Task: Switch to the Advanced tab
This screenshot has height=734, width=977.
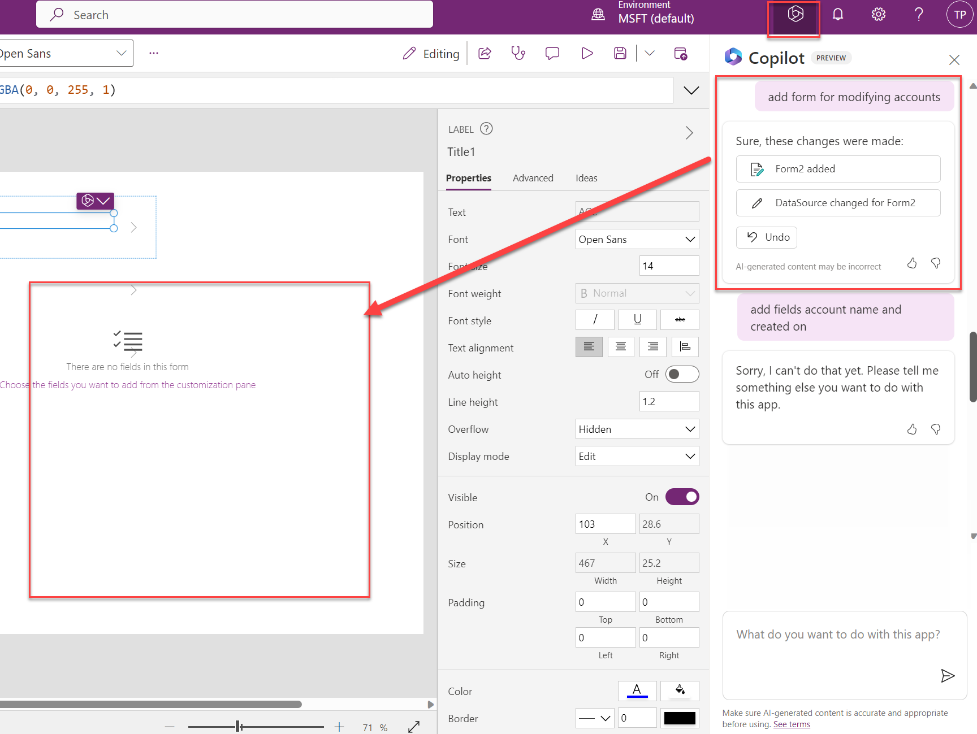Action: (533, 178)
